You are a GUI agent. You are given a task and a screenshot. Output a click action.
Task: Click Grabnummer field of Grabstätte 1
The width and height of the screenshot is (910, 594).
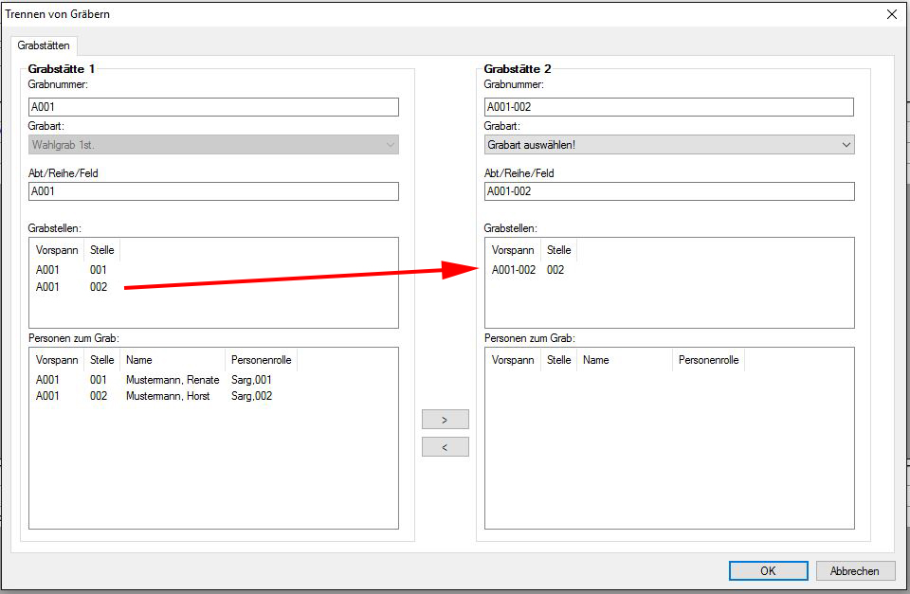click(x=213, y=108)
